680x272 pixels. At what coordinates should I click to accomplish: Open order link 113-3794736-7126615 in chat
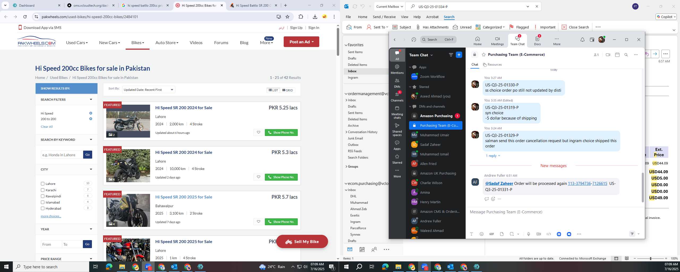587,184
